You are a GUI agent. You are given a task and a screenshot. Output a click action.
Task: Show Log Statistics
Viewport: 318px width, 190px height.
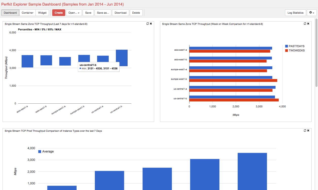[x=295, y=13]
